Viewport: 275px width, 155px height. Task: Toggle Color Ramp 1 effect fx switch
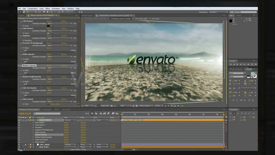[21, 21]
